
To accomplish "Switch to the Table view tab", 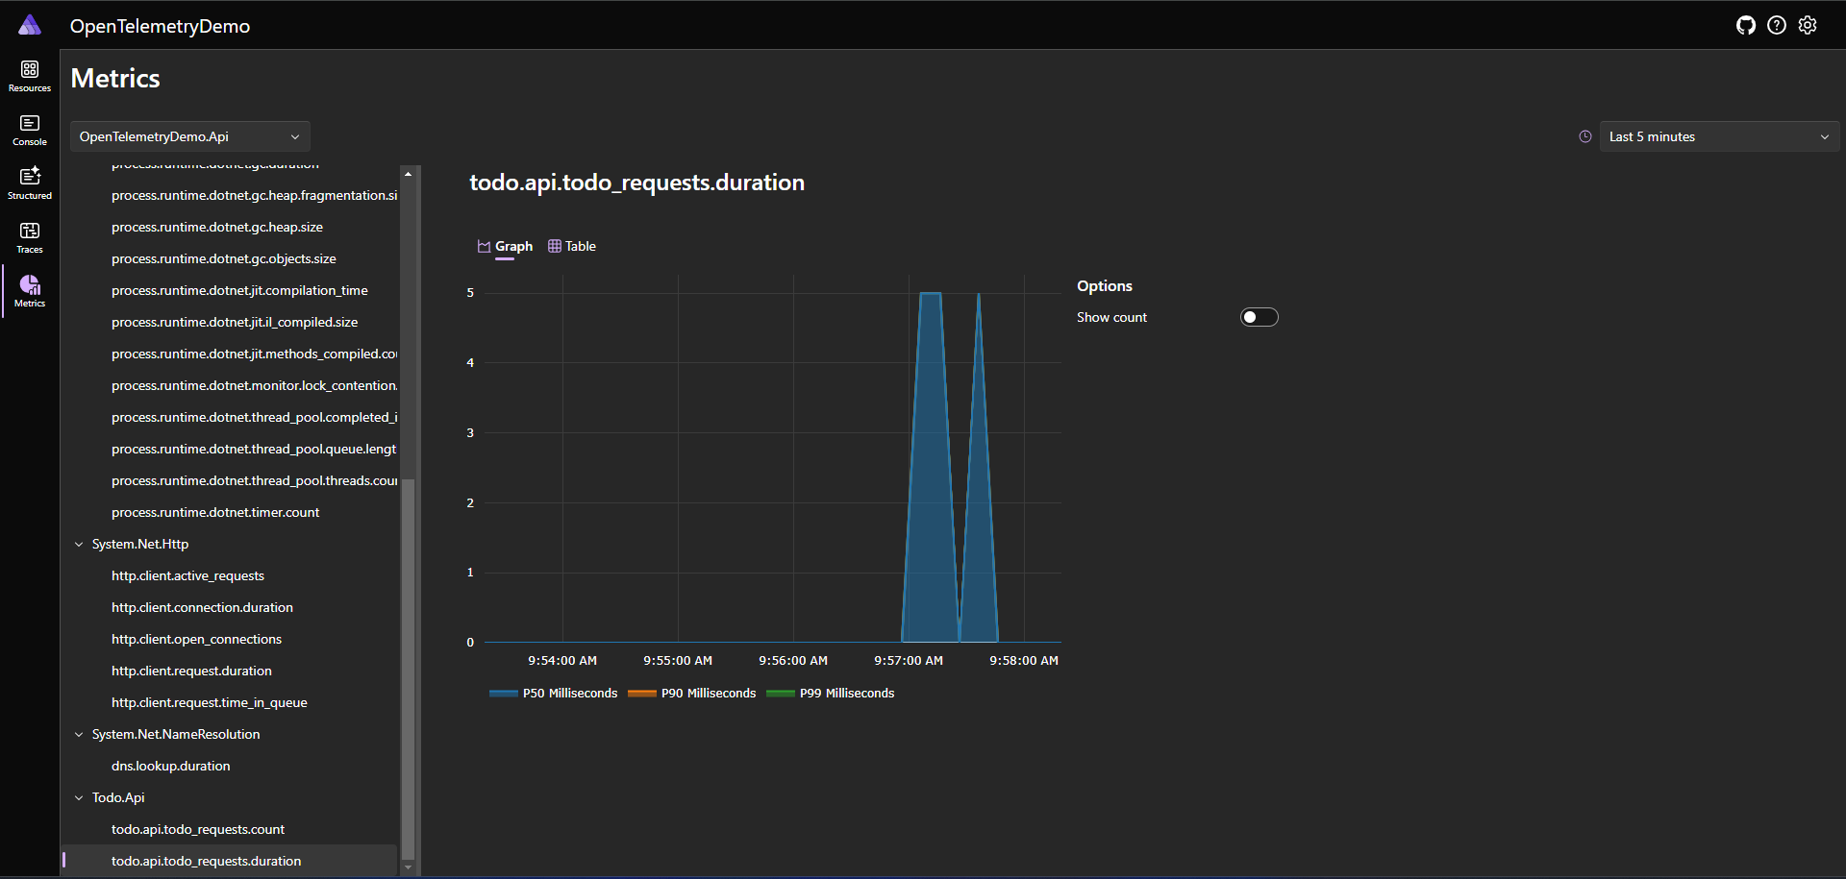I will (x=572, y=246).
